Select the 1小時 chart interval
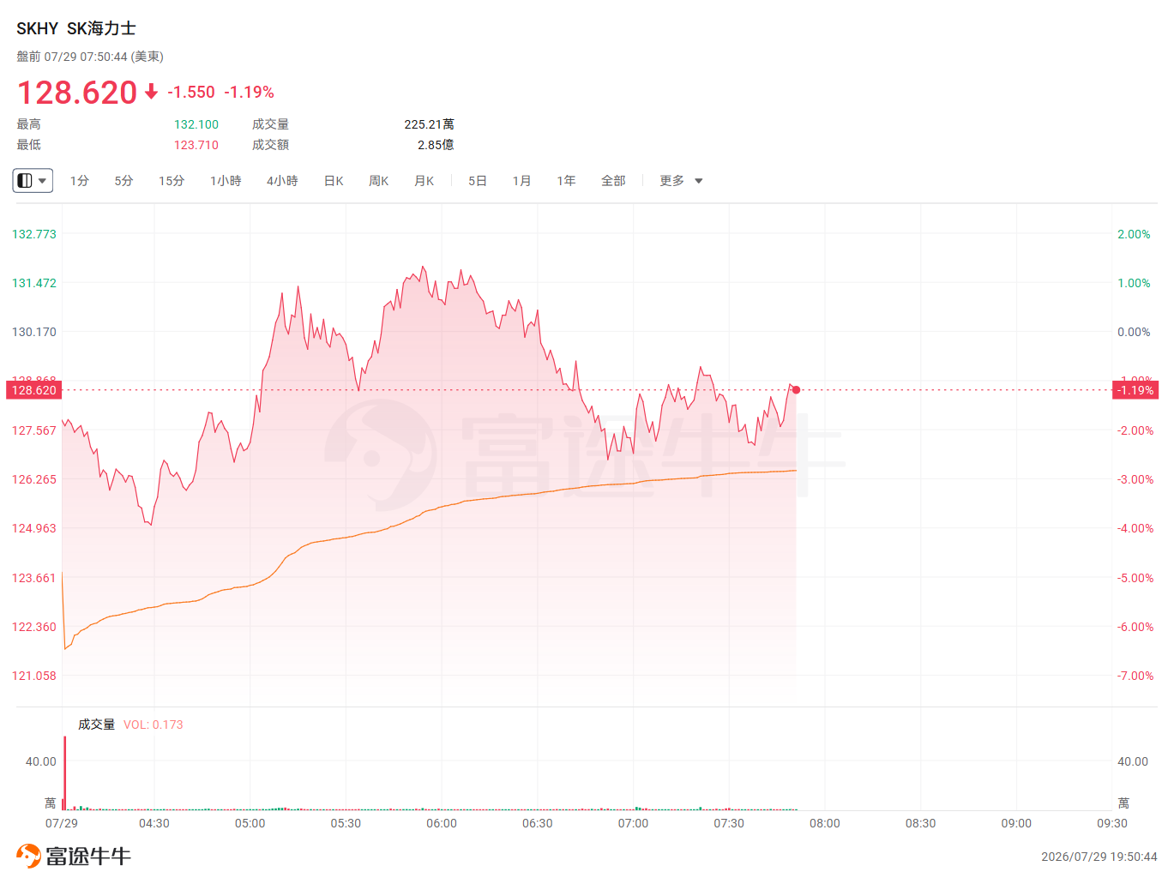The width and height of the screenshot is (1174, 884). click(x=226, y=181)
